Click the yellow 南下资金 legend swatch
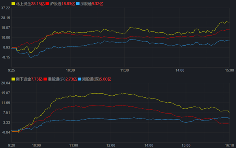The width and height of the screenshot is (236, 148). tap(13, 79)
